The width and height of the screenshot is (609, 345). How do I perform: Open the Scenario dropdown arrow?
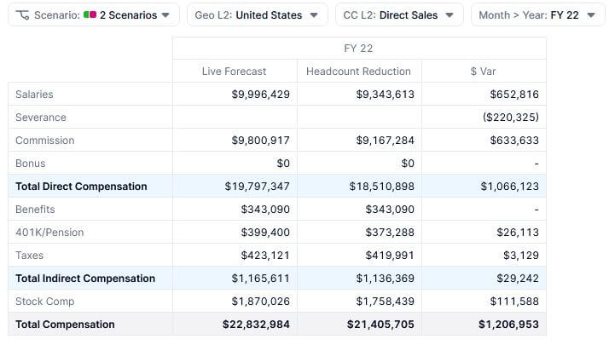165,15
